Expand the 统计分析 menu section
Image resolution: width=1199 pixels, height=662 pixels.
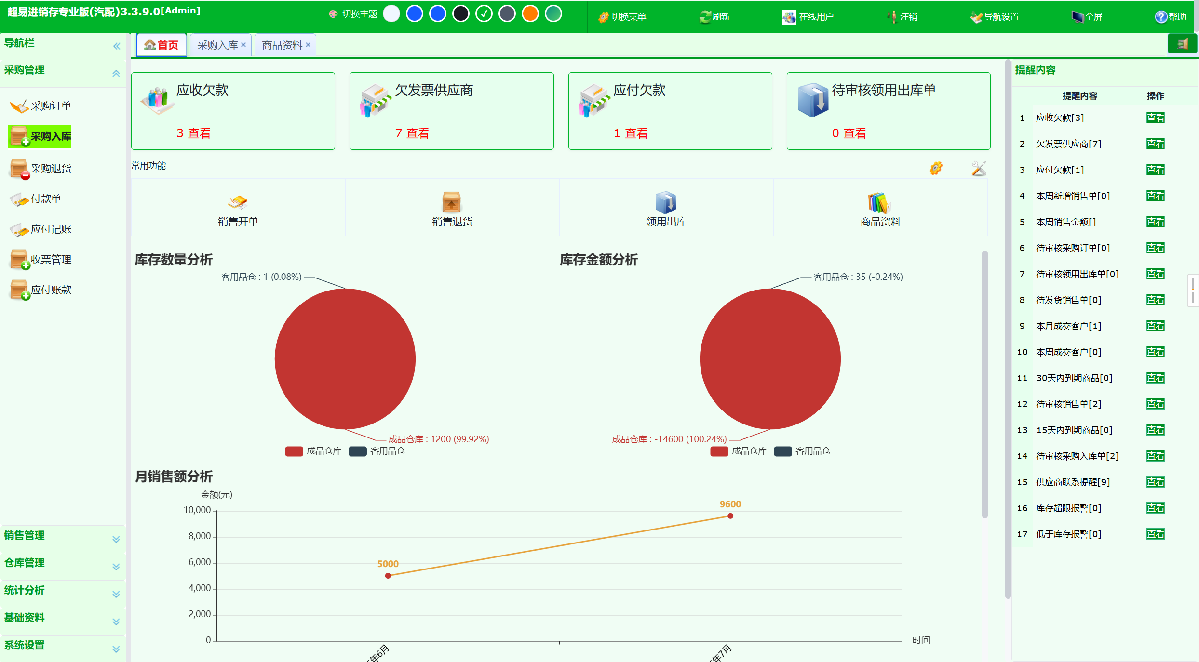tap(62, 591)
